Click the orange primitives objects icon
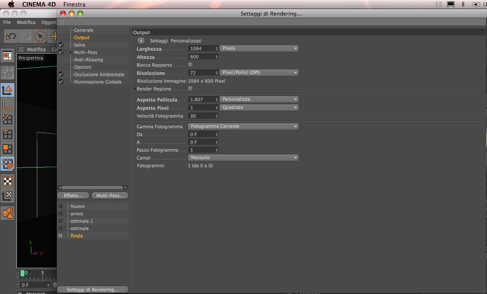This screenshot has height=294, width=487. pyautogui.click(x=7, y=213)
